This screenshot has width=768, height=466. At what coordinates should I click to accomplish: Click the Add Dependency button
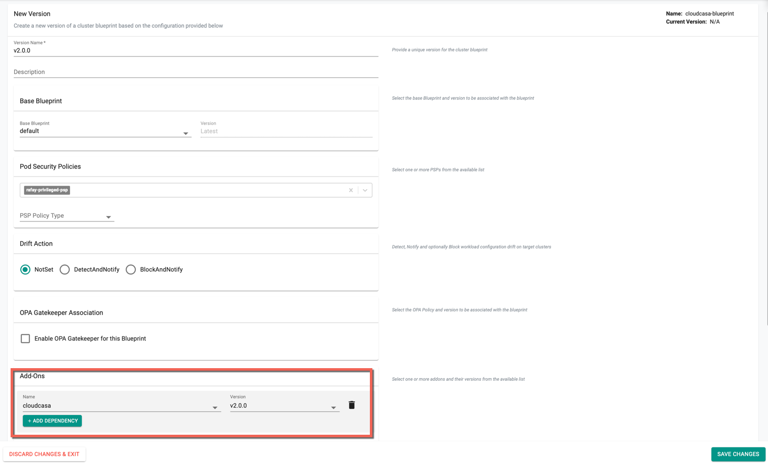(52, 421)
